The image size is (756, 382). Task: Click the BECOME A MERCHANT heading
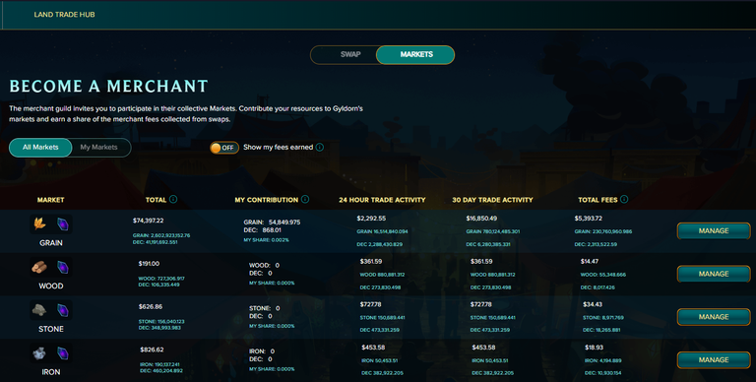[x=108, y=86]
